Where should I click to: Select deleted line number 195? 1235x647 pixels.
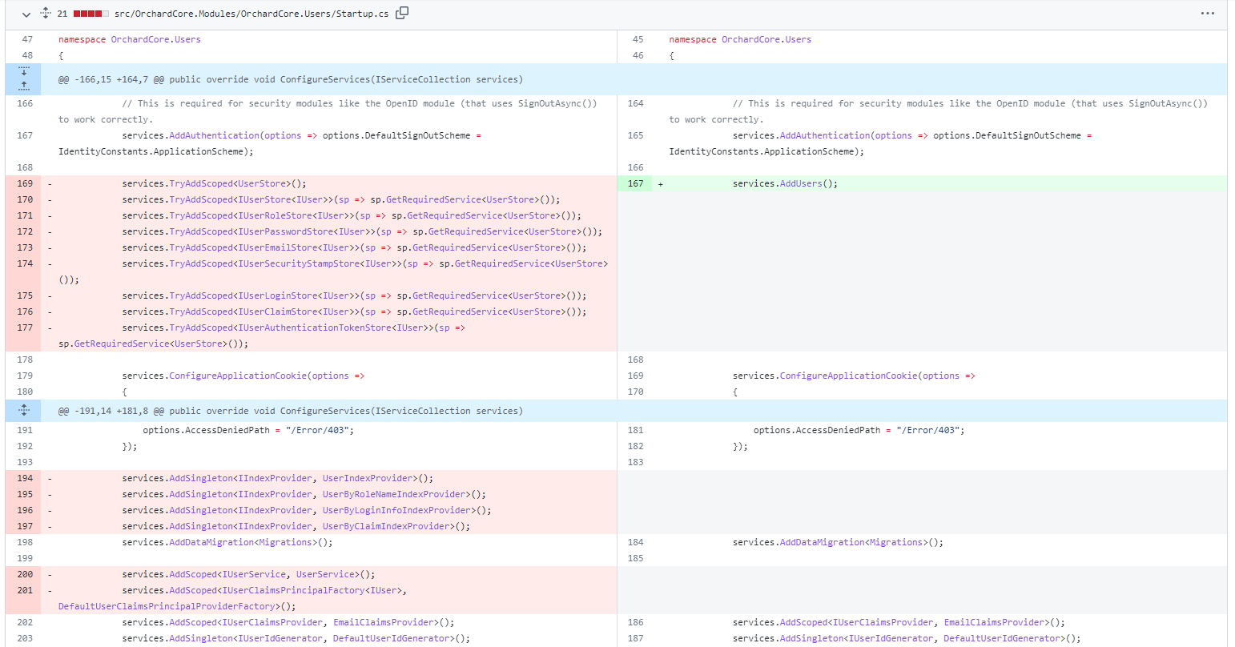[24, 494]
